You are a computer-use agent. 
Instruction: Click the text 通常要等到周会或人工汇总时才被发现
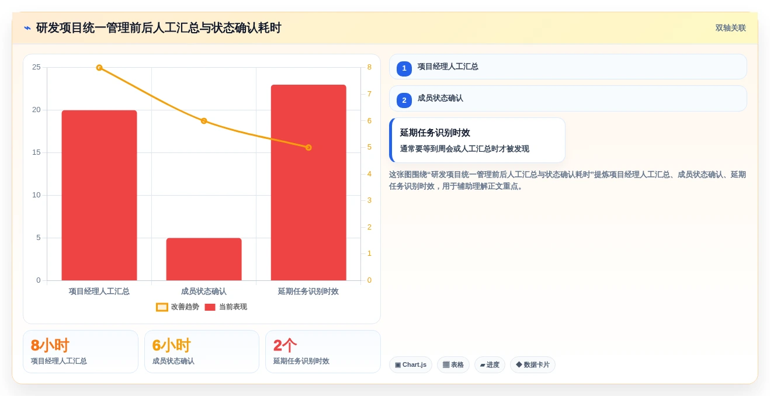[464, 149]
